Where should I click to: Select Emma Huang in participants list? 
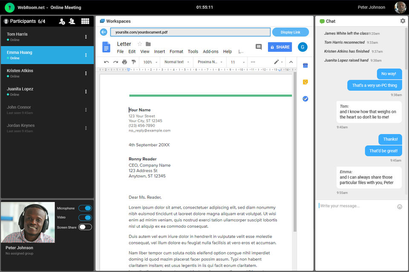(x=47, y=55)
